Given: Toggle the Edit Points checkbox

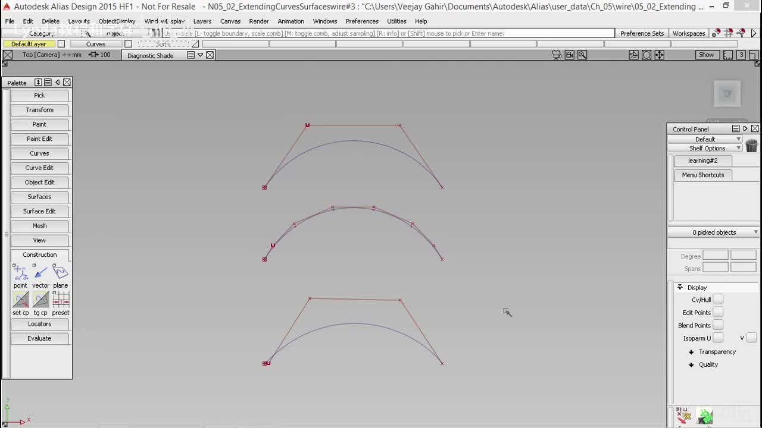Looking at the screenshot, I should coord(718,313).
